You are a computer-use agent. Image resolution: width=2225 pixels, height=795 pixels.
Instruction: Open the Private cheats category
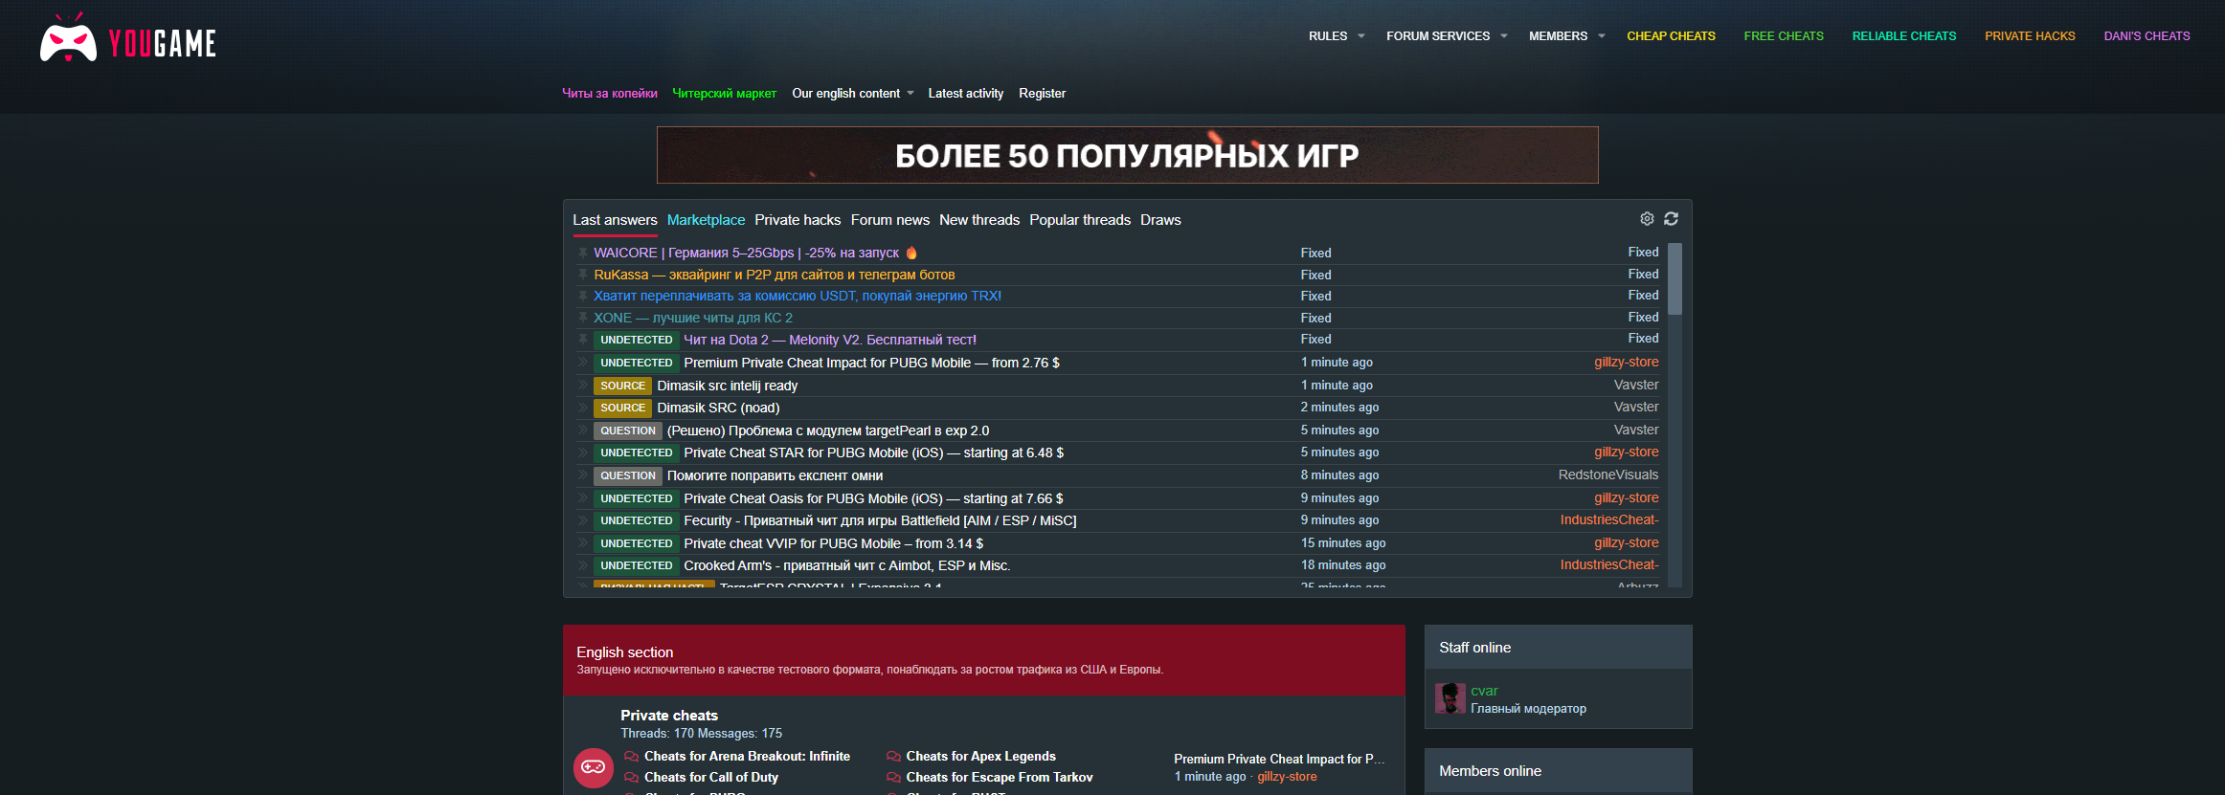point(669,716)
